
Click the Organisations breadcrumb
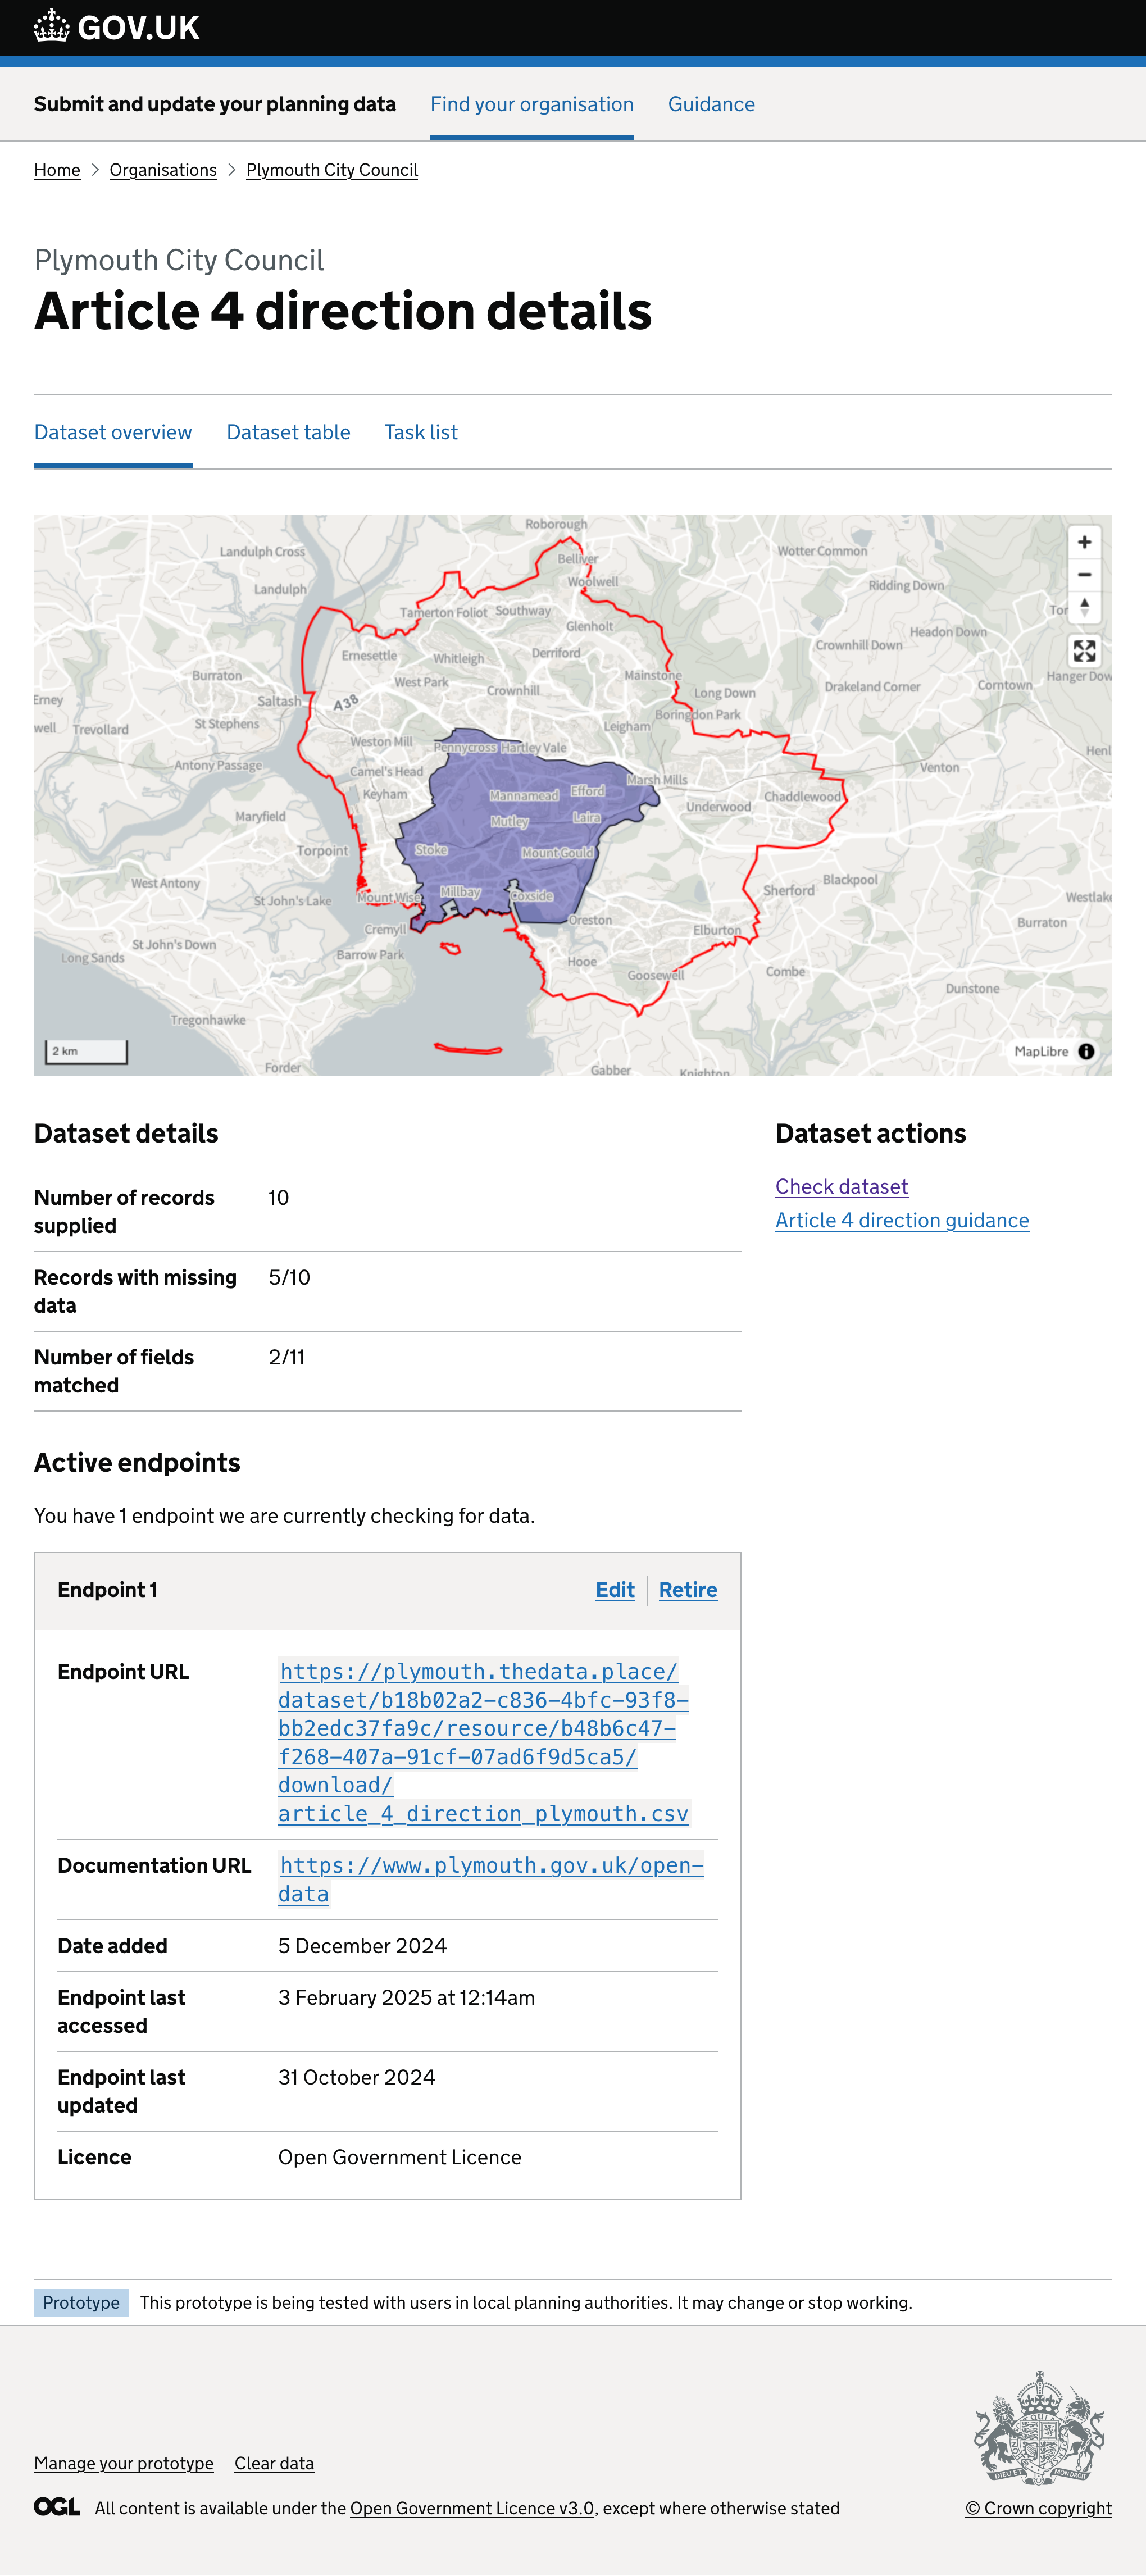click(163, 170)
